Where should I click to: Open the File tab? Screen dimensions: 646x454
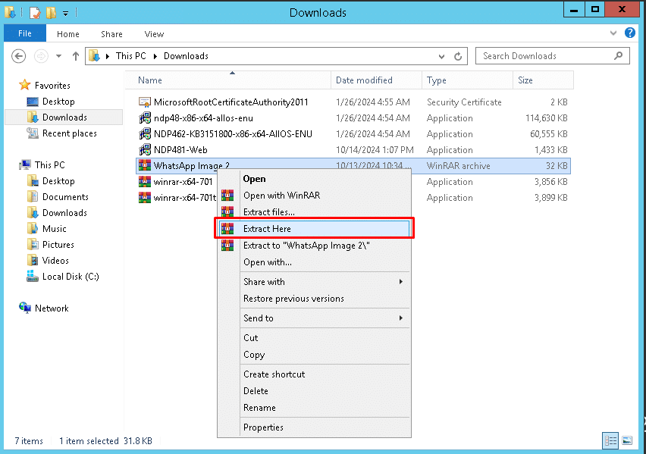[x=25, y=33]
